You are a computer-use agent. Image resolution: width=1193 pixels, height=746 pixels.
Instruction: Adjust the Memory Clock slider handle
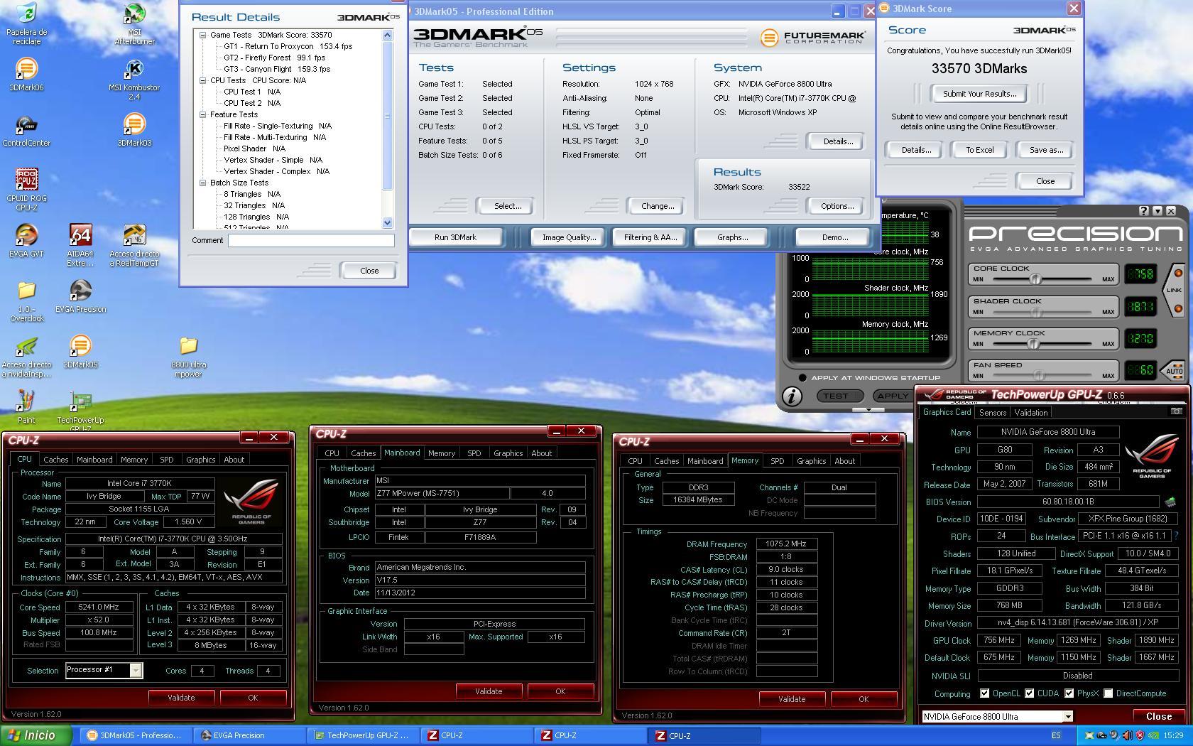click(x=1033, y=344)
